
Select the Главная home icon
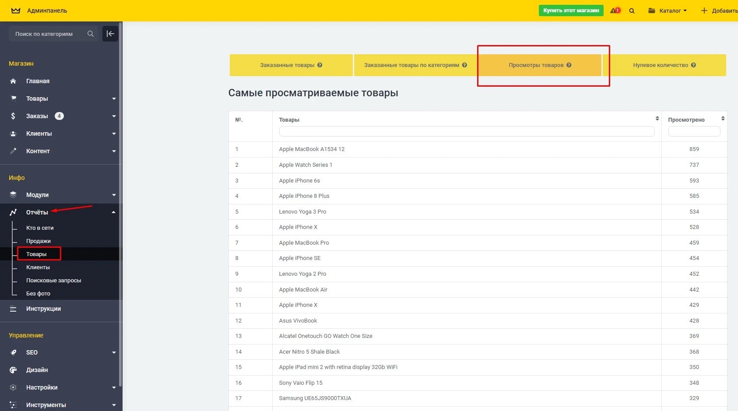(x=13, y=81)
